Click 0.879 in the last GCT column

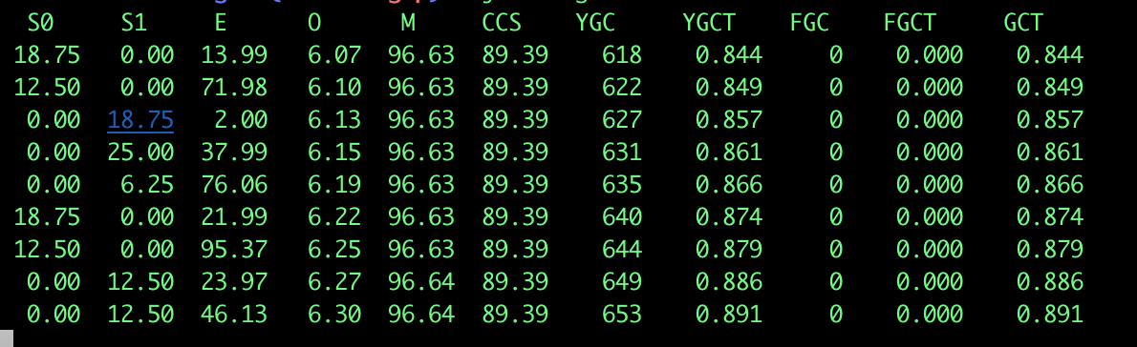tap(1050, 249)
